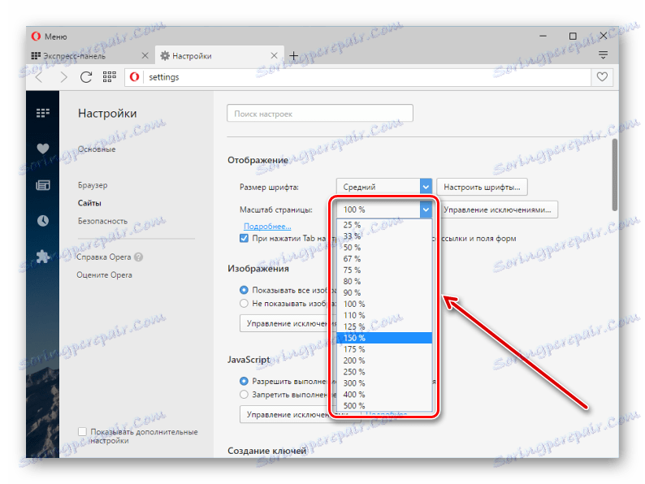Click the Настроить шрифты button
The image size is (645, 484).
[482, 187]
